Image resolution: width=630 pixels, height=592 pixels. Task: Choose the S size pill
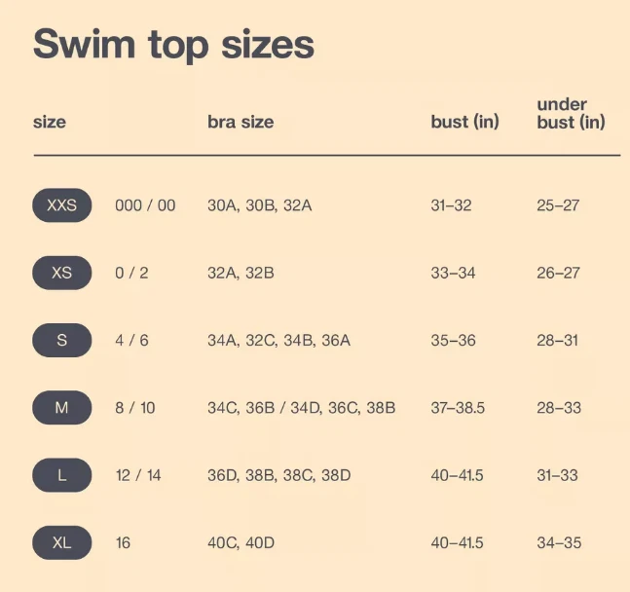(62, 341)
